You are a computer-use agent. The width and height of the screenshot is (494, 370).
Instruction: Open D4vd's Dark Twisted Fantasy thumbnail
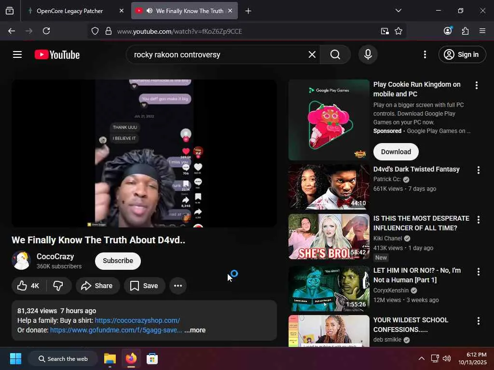[x=329, y=187]
